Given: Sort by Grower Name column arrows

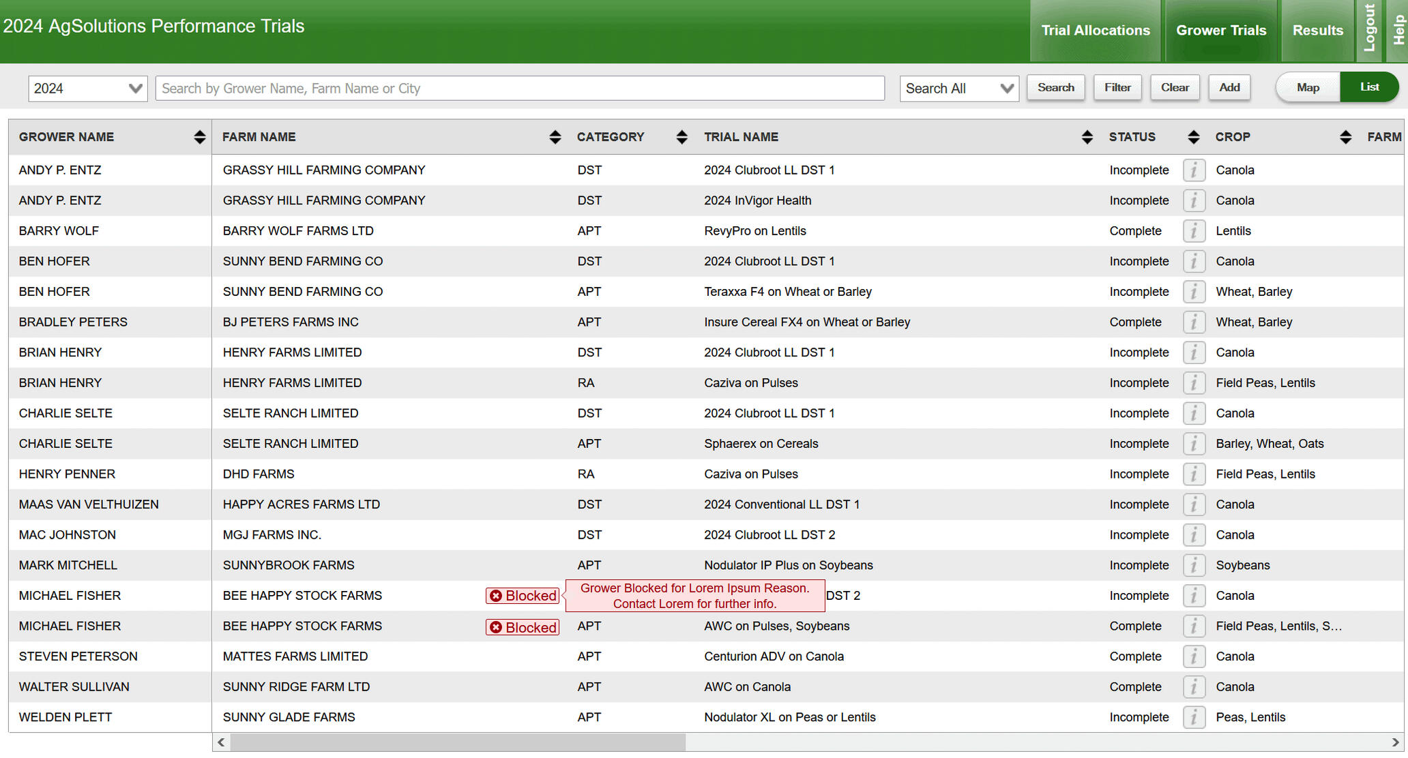Looking at the screenshot, I should click(x=199, y=137).
